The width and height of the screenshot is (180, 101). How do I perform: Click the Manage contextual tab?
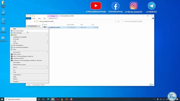tap(53, 16)
